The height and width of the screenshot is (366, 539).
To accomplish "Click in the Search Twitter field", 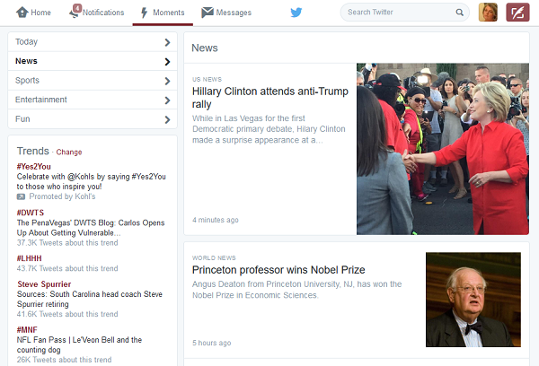I will [x=404, y=13].
